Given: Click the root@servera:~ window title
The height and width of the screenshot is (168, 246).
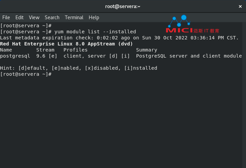Looking at the screenshot, I should point(123,6).
